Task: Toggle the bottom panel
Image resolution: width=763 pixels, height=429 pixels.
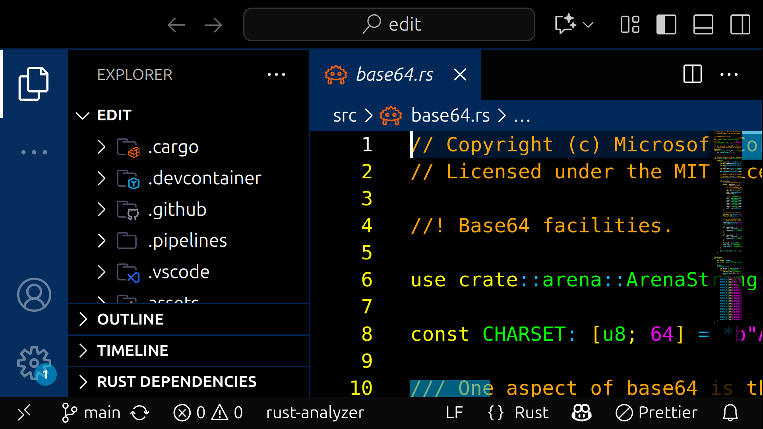Action: coord(703,24)
